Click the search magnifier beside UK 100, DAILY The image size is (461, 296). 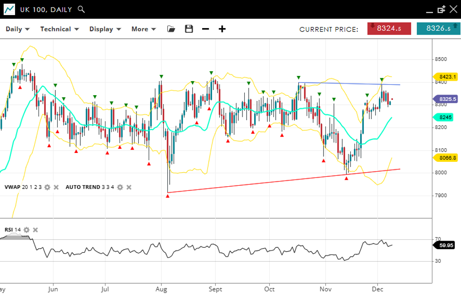[81, 9]
